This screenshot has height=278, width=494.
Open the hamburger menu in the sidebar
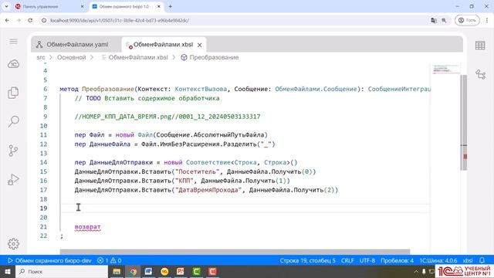(13, 41)
